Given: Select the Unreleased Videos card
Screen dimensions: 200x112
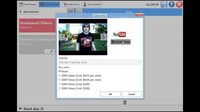Looking at the screenshot, I should [37, 25].
